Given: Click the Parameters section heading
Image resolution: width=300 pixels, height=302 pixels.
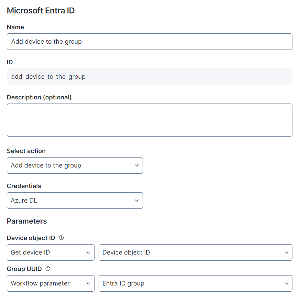Looking at the screenshot, I should coord(27,221).
